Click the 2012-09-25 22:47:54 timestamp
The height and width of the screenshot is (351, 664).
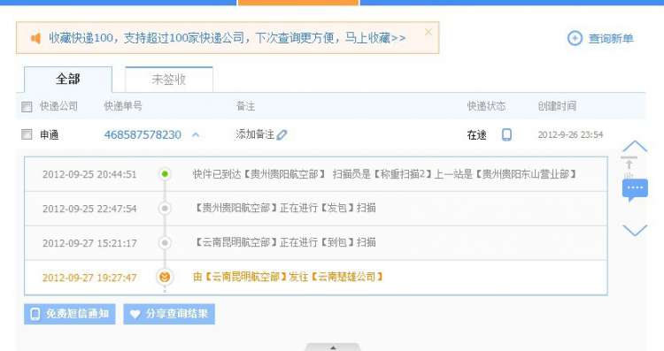[x=89, y=209]
